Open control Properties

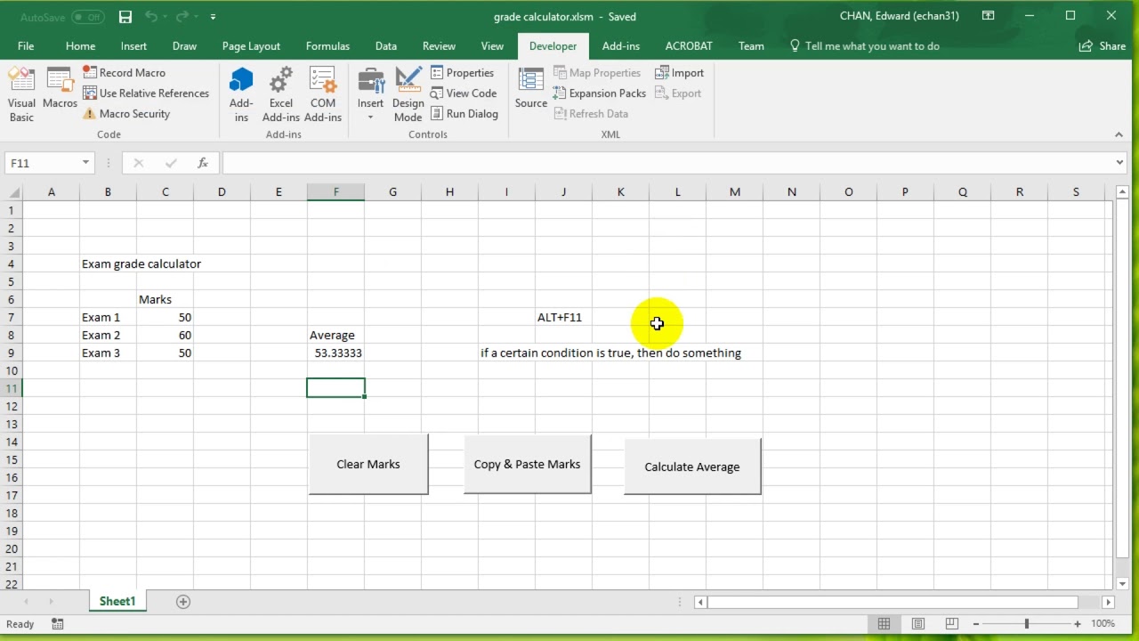462,73
